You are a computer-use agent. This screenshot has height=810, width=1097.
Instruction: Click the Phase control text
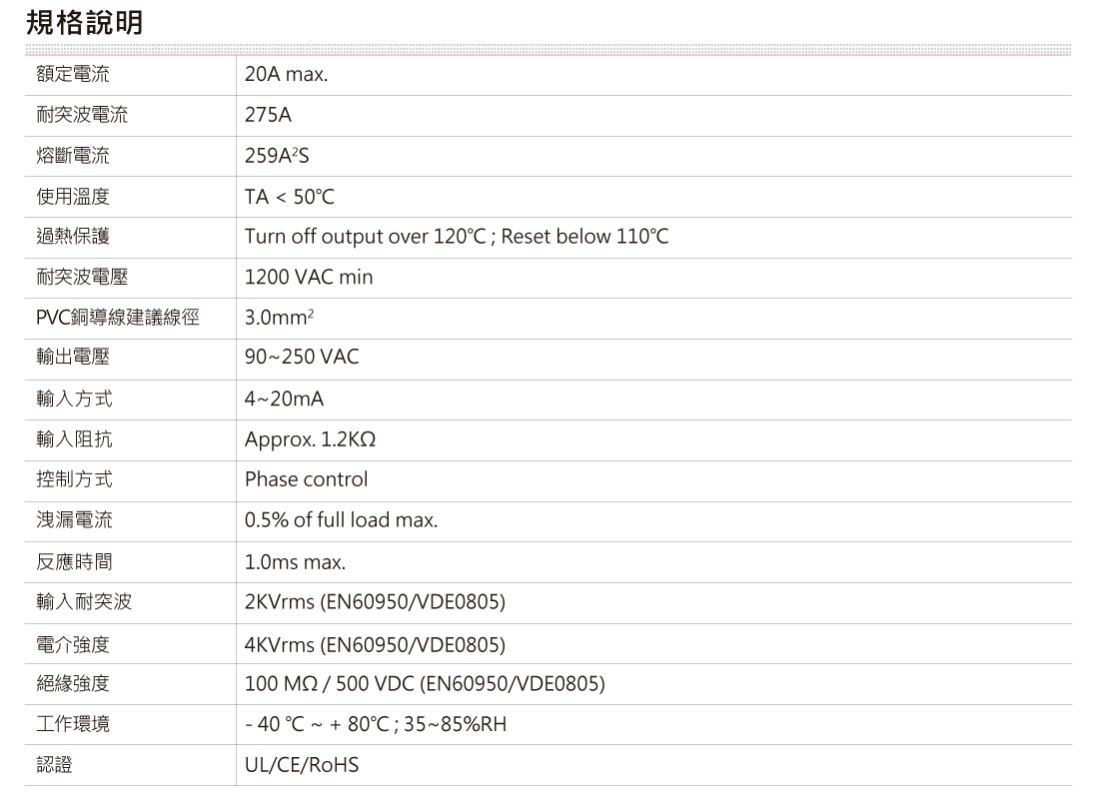pyautogui.click(x=306, y=479)
